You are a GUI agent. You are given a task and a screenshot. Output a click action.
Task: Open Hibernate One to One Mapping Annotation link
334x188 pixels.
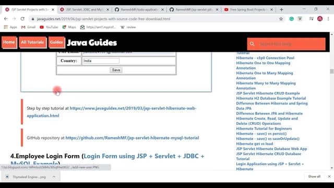263,65
